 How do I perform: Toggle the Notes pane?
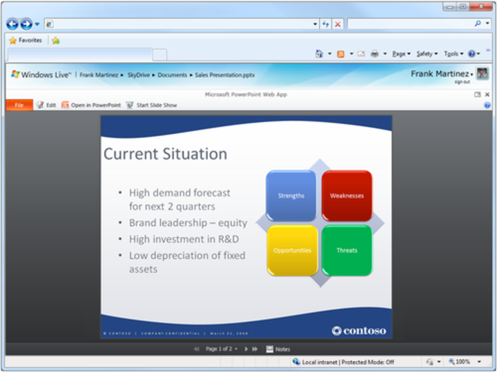point(278,349)
